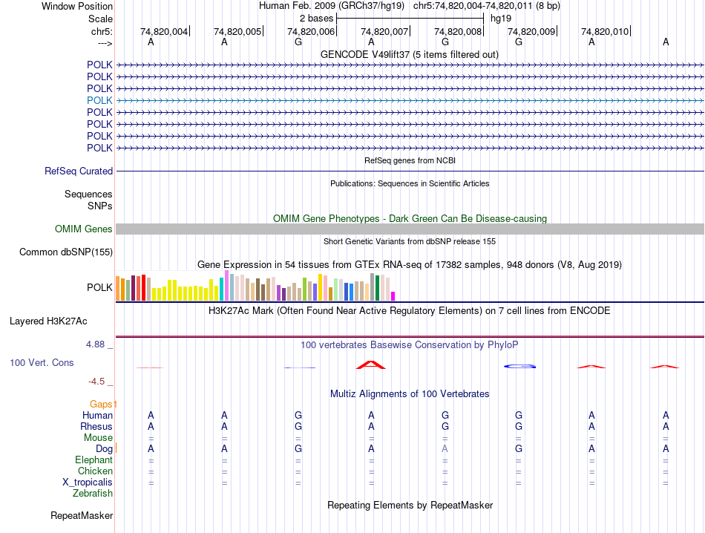
Task: Click the chr5:74,820,004-74,820,011 (8 bp) position text
Action: 487,6
